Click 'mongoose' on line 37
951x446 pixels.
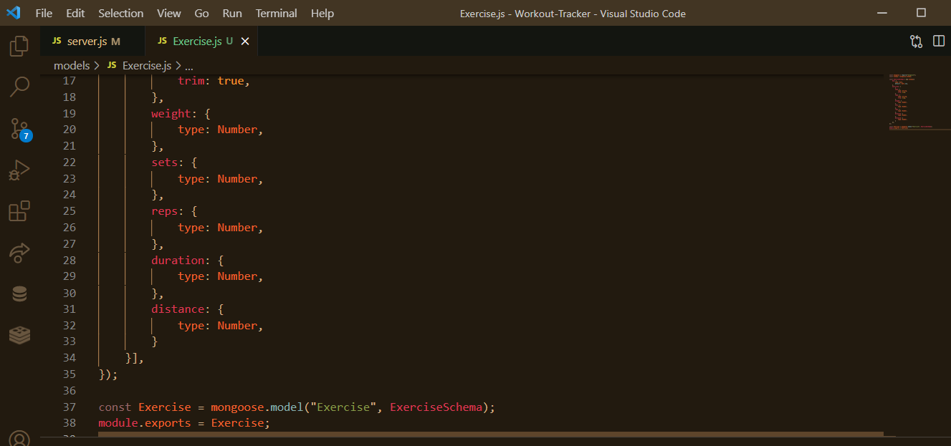(237, 407)
